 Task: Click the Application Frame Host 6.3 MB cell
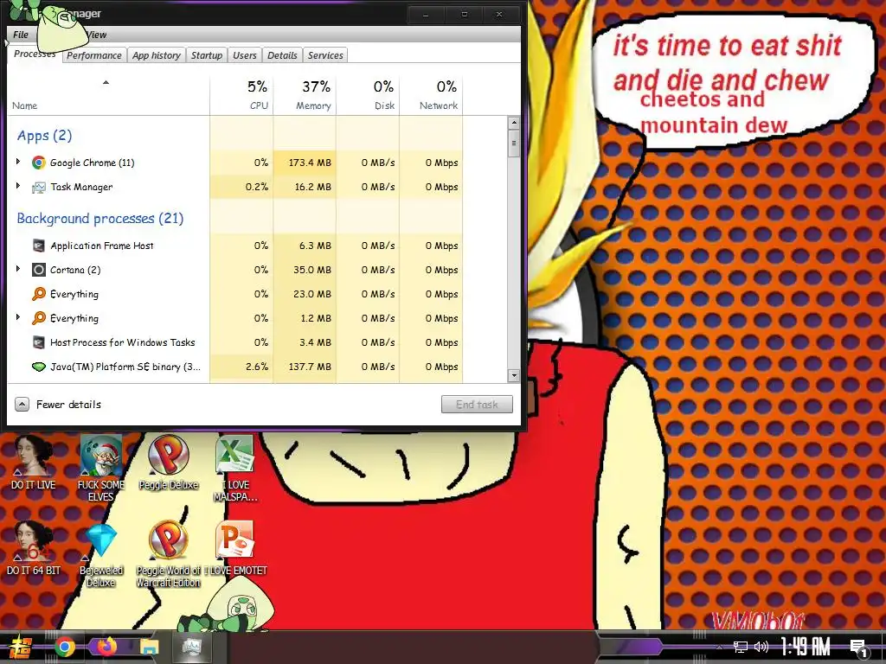coord(305,246)
